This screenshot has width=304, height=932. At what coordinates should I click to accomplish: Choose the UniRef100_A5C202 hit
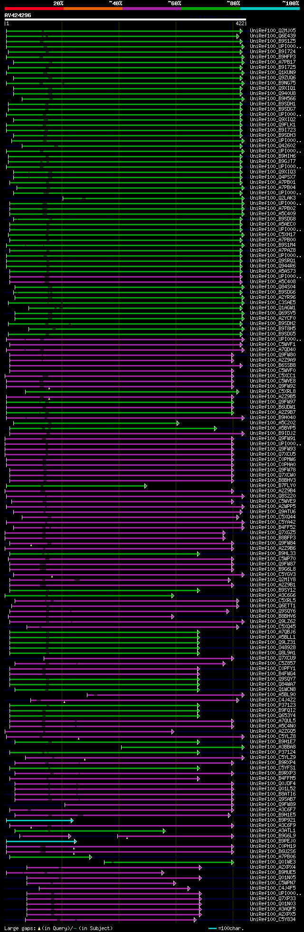click(273, 423)
